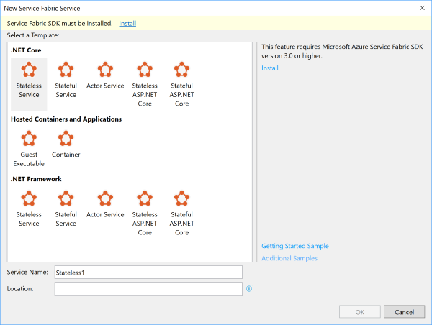Open the Additional Samples link
The width and height of the screenshot is (432, 325).
(289, 258)
